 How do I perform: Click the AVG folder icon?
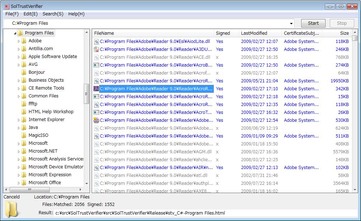pyautogui.click(x=24, y=65)
